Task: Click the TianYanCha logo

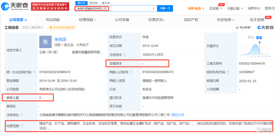Action: pyautogui.click(x=15, y=6)
